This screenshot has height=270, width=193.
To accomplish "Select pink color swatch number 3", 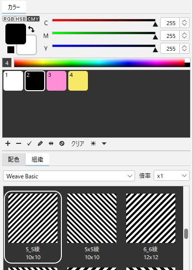I will (x=56, y=81).
